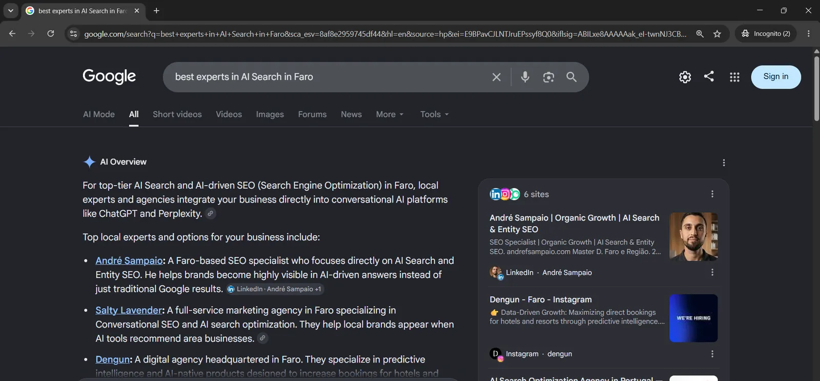
Task: Open options menu for LinkedIn André Sampaio card
Action: 712,272
